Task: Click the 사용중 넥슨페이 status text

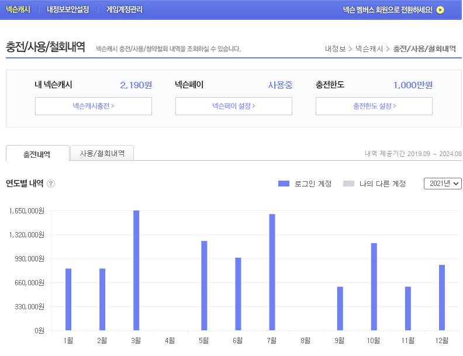Action: pos(280,85)
